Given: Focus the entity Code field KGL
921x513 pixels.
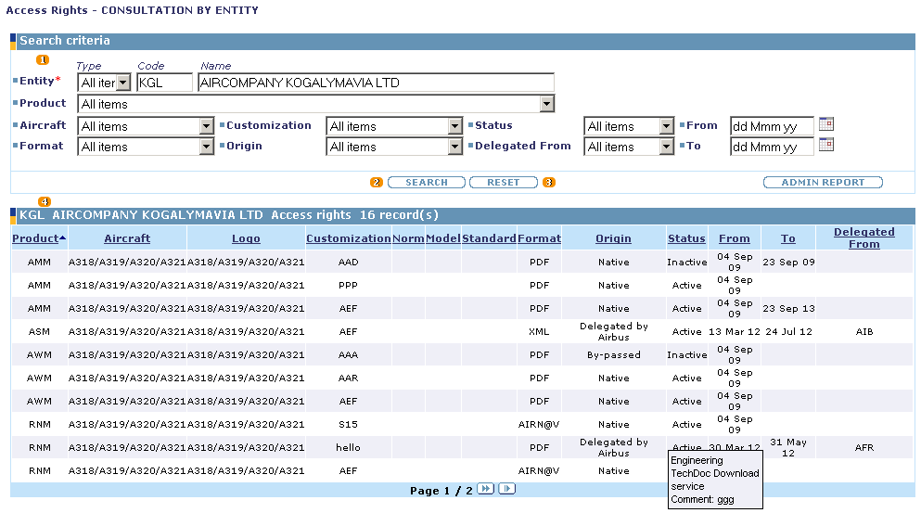Looking at the screenshot, I should pyautogui.click(x=164, y=83).
